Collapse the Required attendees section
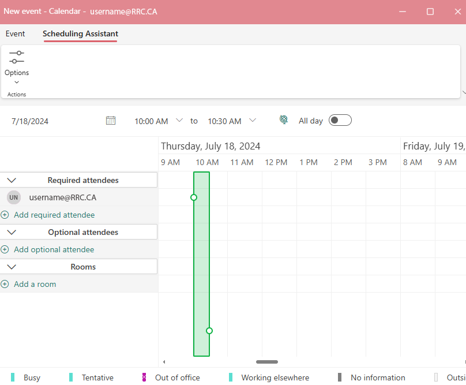Screen dimensions: 466x385 12,180
